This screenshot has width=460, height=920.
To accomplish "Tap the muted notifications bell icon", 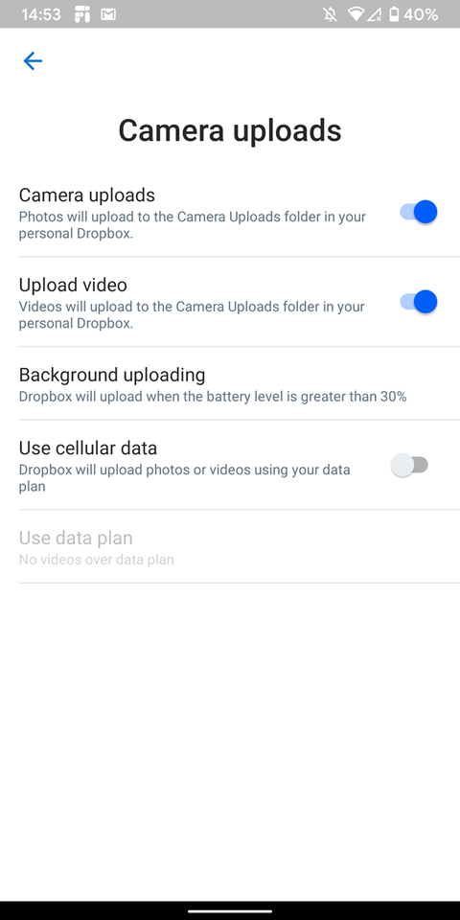I will [331, 14].
